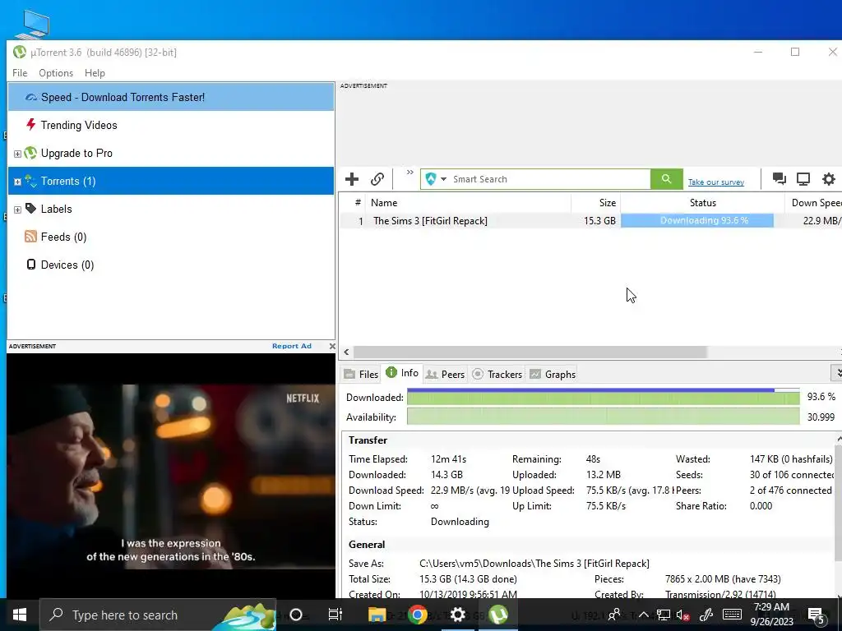
Task: Open Task View on the taskbar
Action: 335,615
